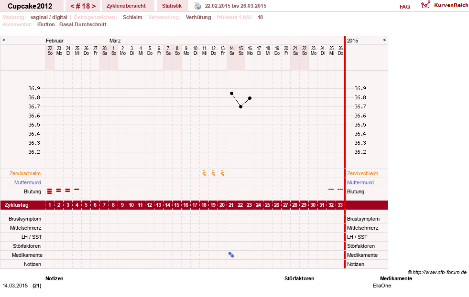Click the temperature point on 14. March
This screenshot has height=297, width=469.
[x=231, y=94]
